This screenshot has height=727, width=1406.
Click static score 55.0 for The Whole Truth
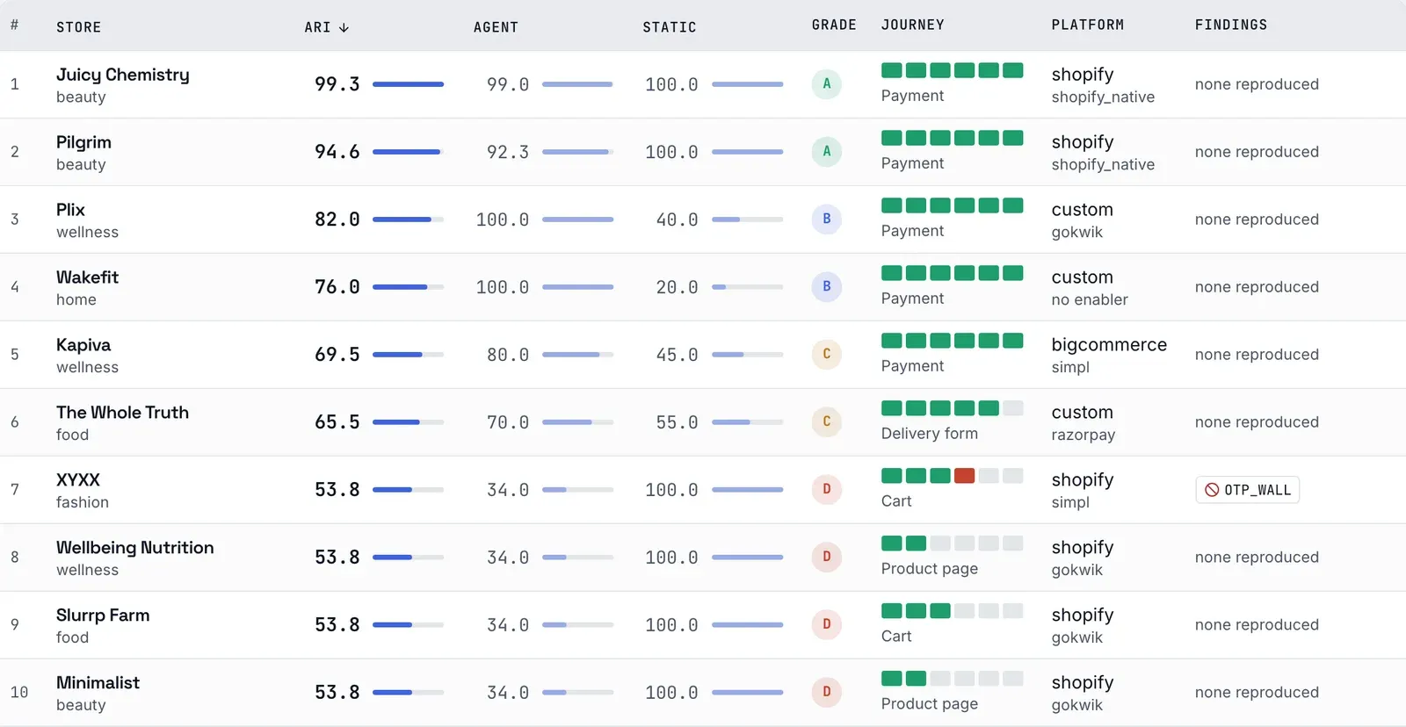point(677,422)
